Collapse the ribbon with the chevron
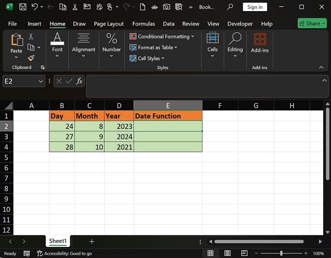 point(321,68)
